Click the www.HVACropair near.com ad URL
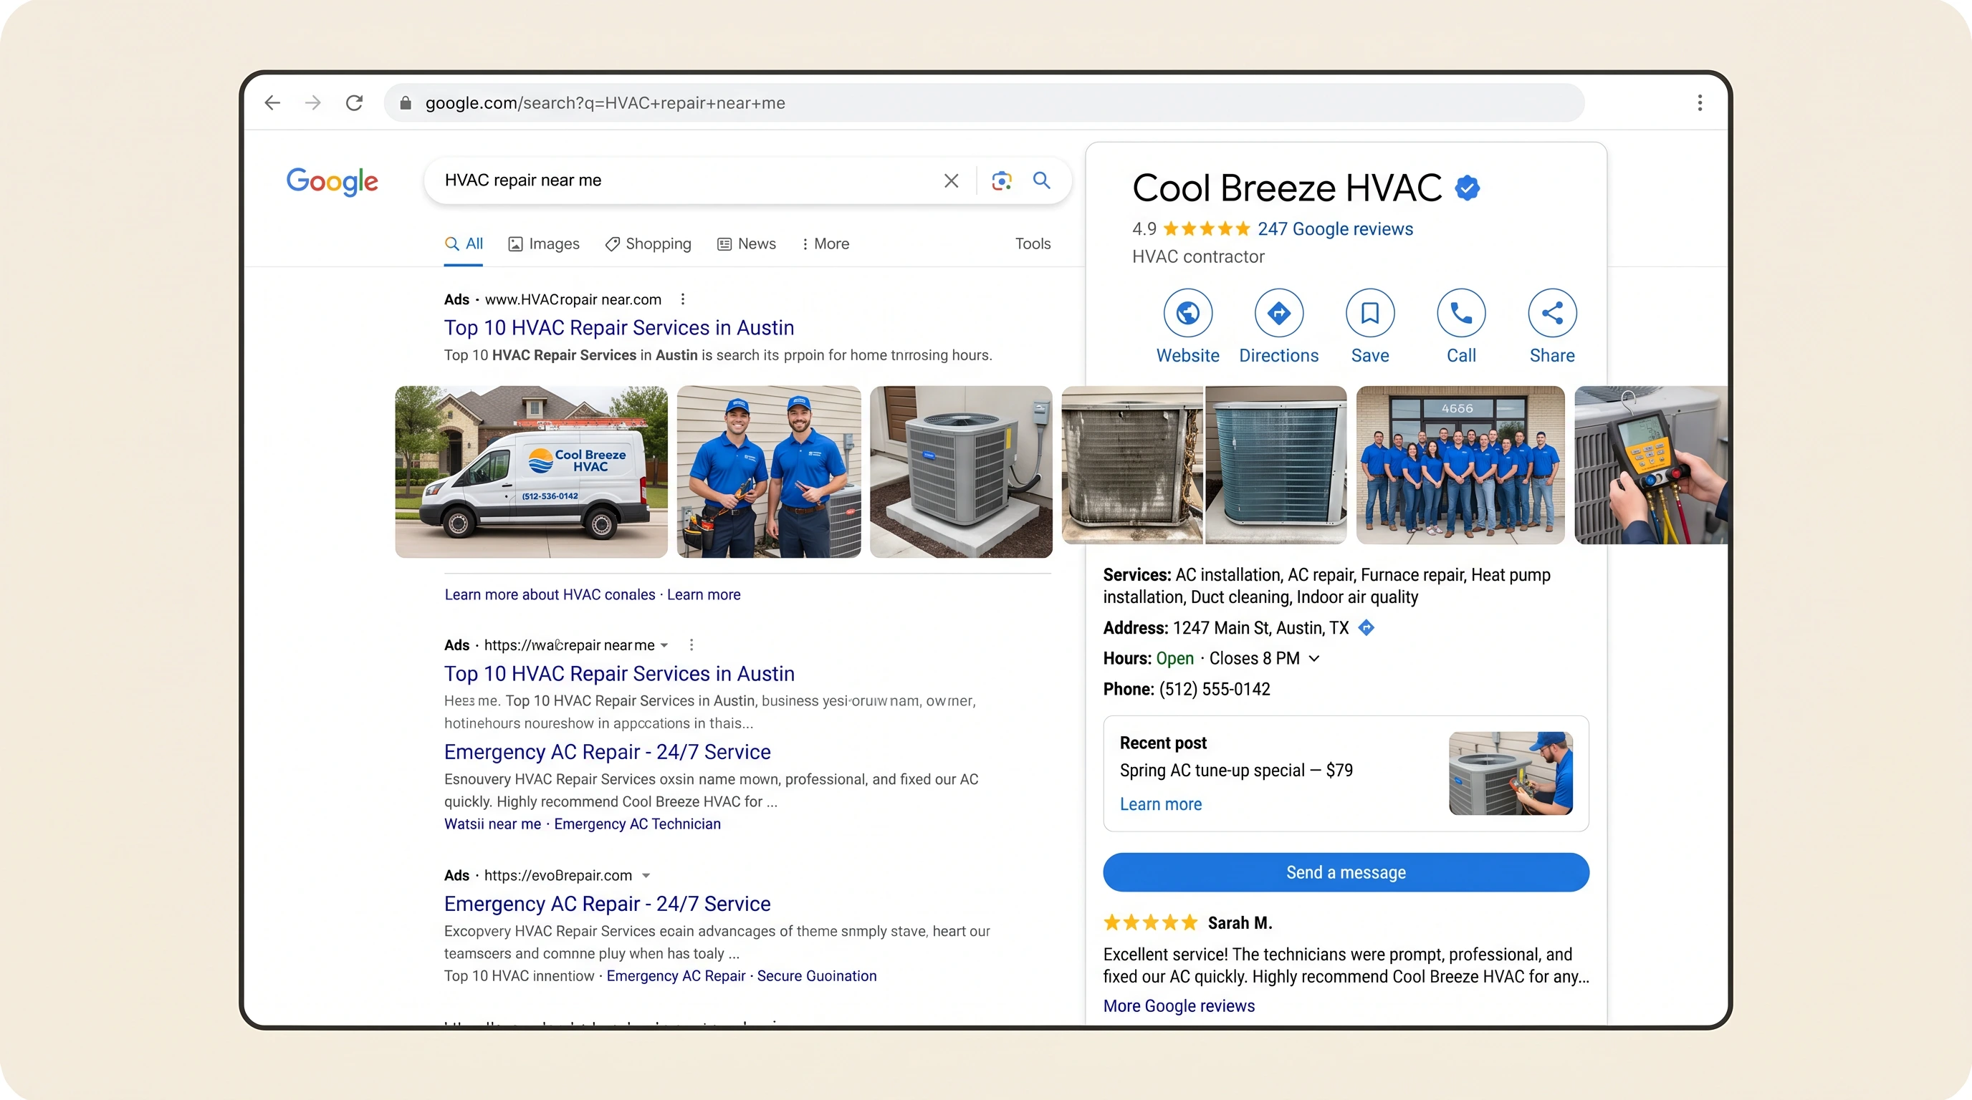Screen dimensions: 1972x1100 tap(573, 299)
